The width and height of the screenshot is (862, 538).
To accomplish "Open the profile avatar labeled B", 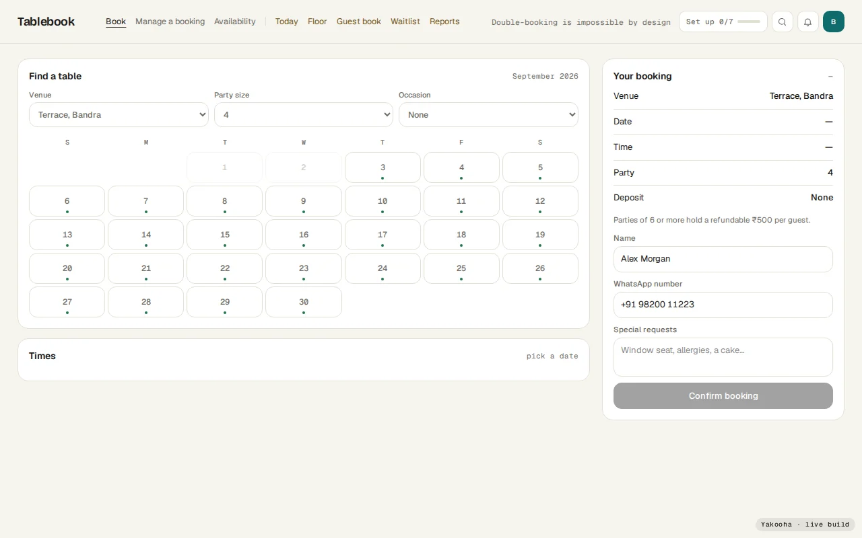I will point(833,22).
